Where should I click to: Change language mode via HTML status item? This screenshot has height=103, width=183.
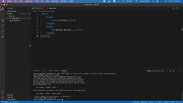pos(160,102)
